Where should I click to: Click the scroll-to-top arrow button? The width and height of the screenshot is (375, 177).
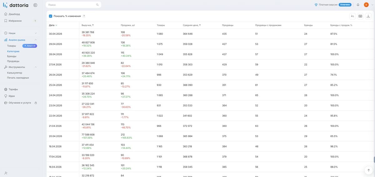click(368, 170)
